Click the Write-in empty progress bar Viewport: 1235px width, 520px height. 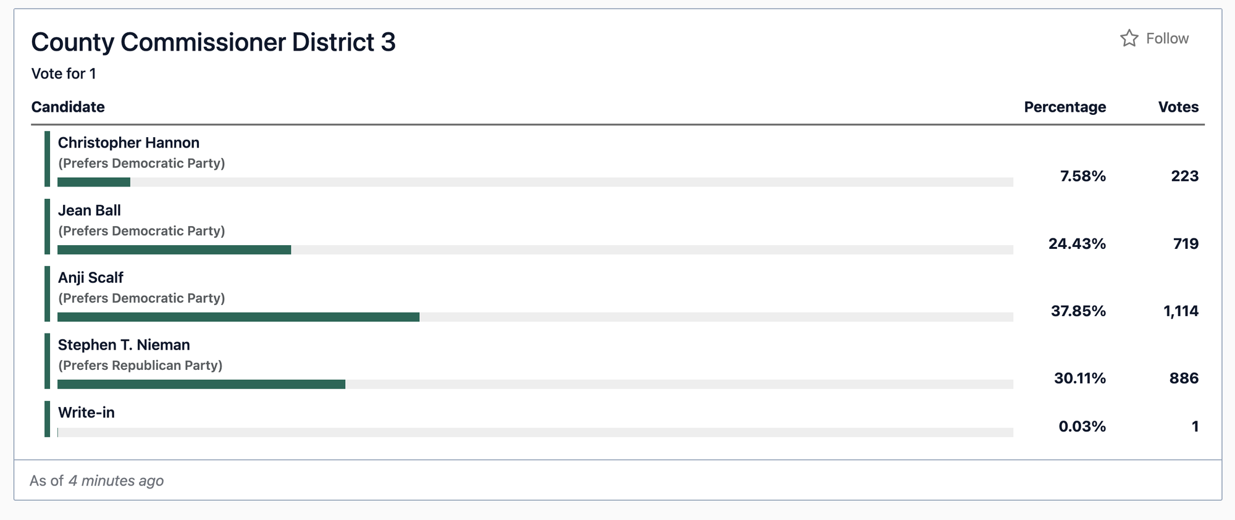(535, 432)
